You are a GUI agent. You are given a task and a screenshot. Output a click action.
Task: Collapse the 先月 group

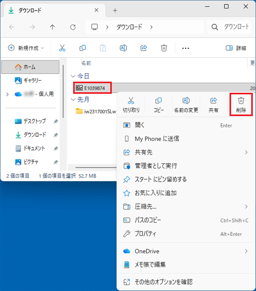(73, 100)
